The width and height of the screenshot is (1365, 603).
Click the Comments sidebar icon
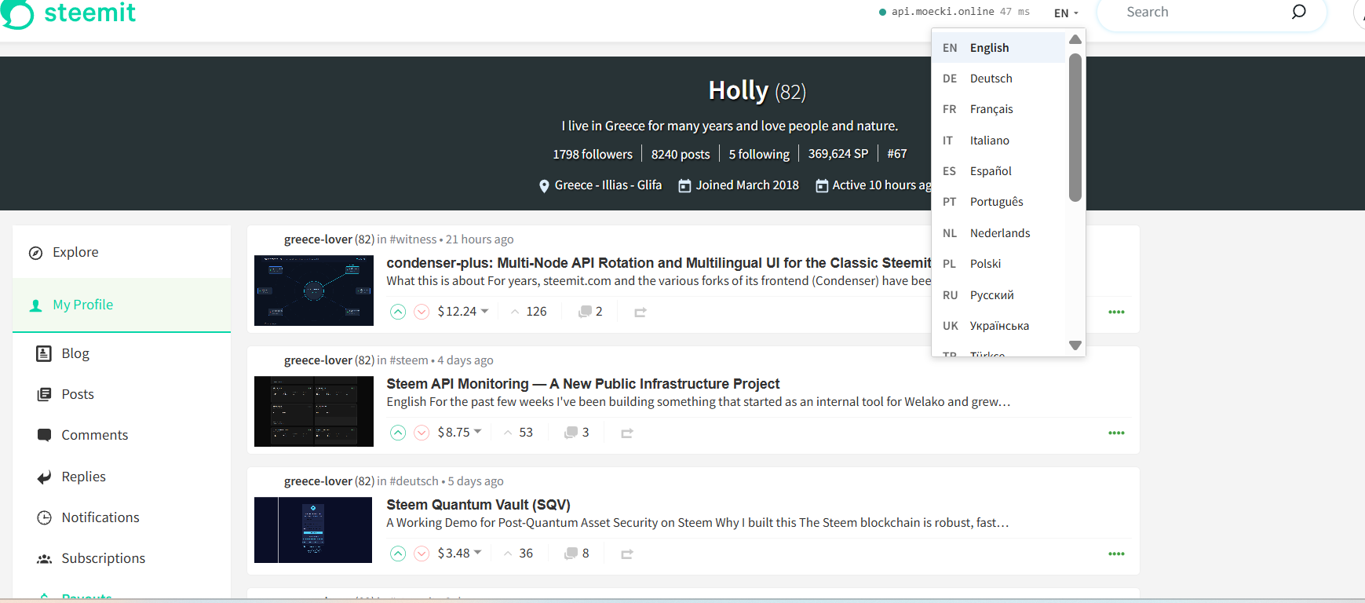click(44, 435)
